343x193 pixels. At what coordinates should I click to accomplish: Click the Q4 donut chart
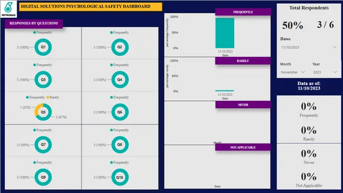[120, 79]
